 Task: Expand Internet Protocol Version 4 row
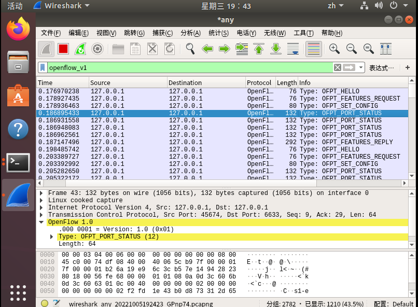coord(41,207)
